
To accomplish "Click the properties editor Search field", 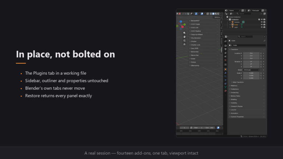I will tap(245, 36).
